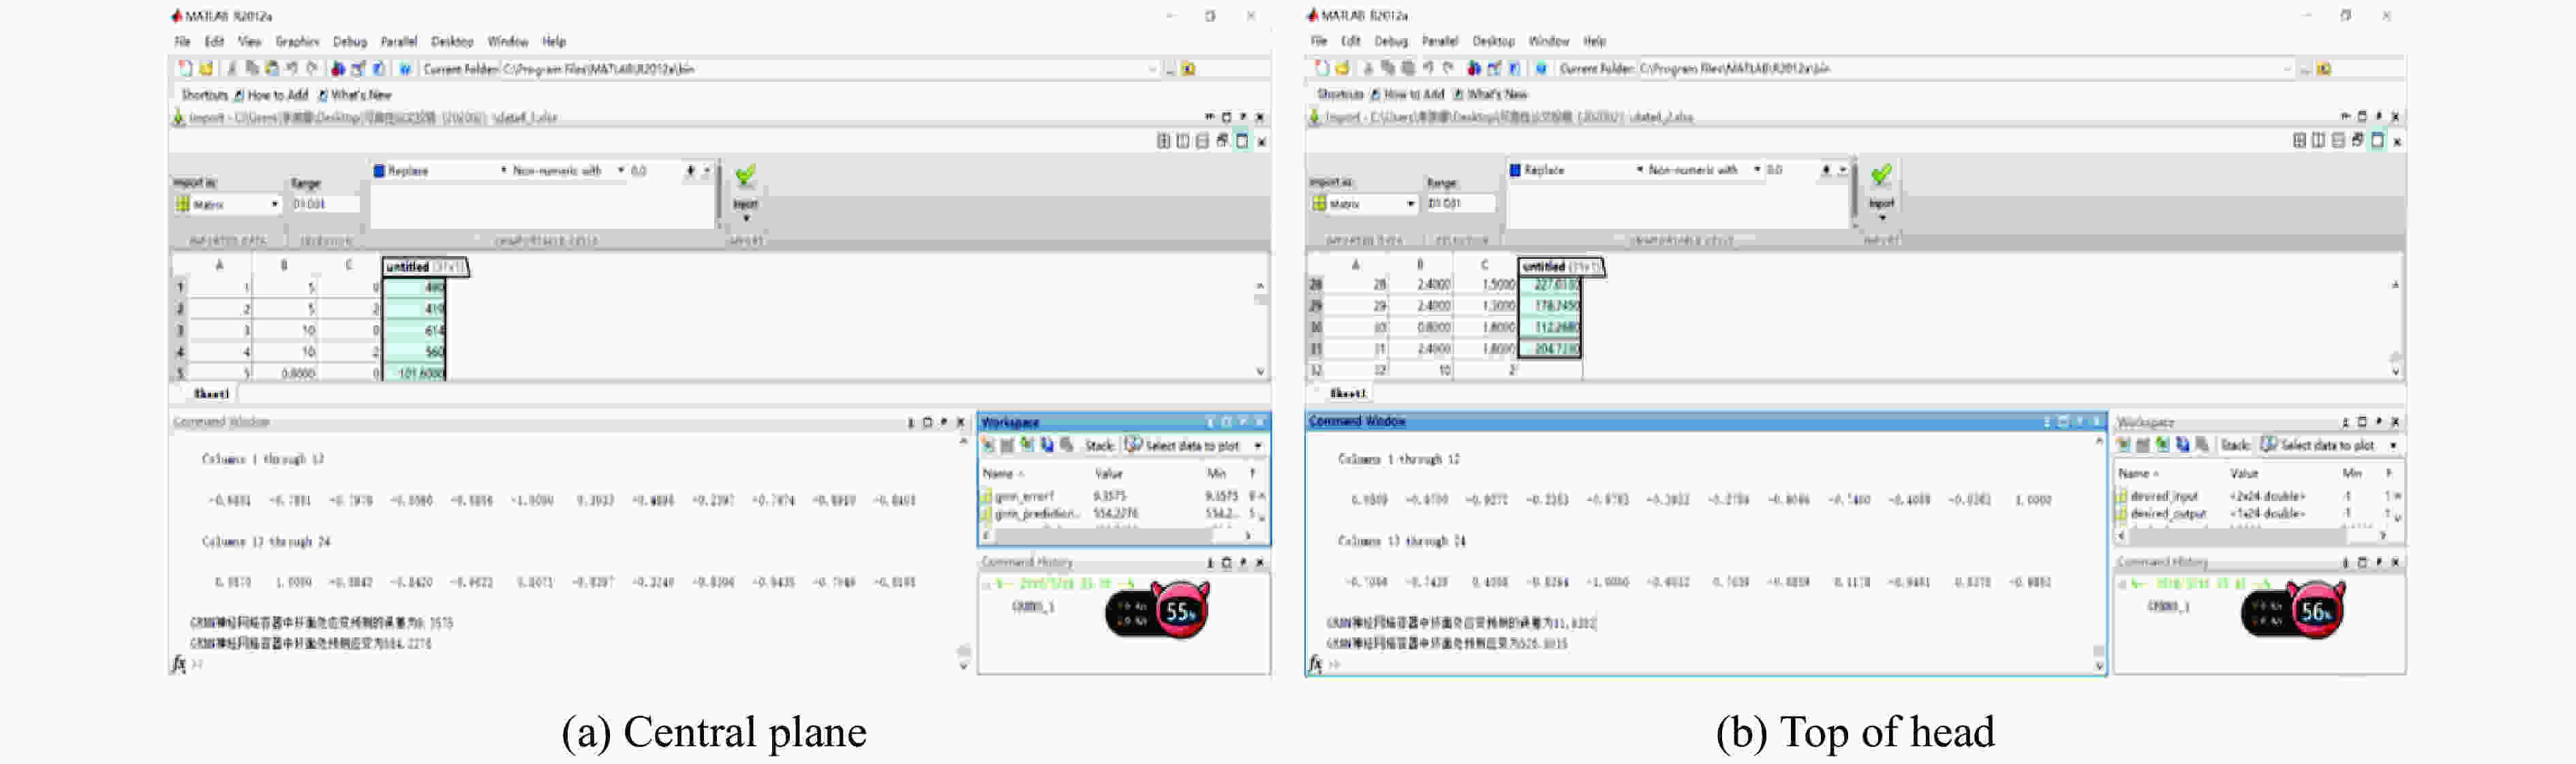Click Open File folder icon in the right window's toolbar
Viewport: 2576px width, 764px height.
(1342, 68)
